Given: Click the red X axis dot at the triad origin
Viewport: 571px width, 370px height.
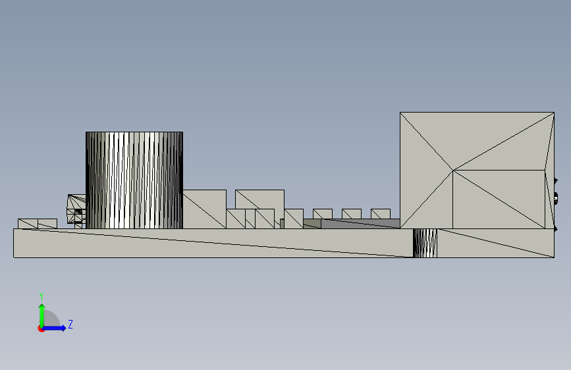Looking at the screenshot, I should [x=41, y=329].
